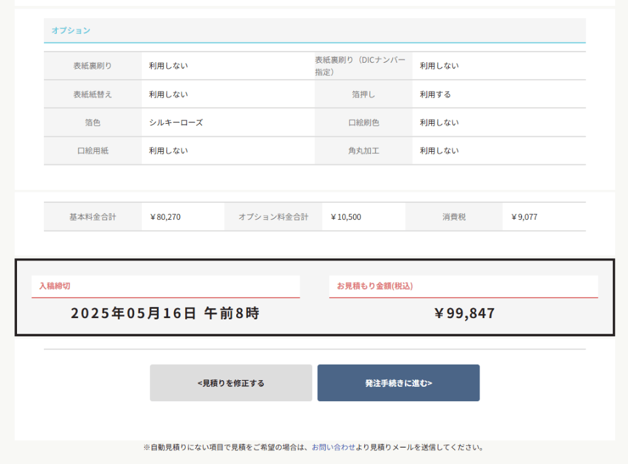628x464 pixels.
Task: Click the 見積りを修正する button
Action: tap(231, 383)
